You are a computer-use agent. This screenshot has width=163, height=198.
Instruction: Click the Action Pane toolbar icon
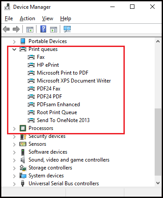54,29
